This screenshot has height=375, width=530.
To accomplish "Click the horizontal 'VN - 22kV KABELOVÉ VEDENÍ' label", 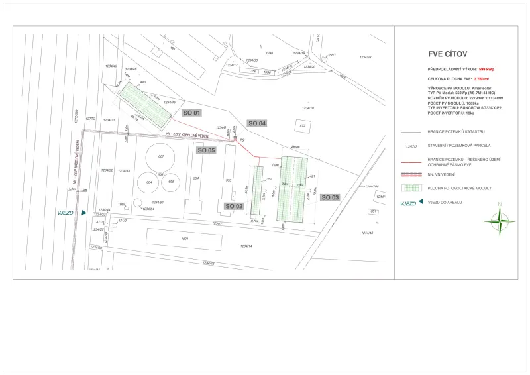I will click(187, 136).
